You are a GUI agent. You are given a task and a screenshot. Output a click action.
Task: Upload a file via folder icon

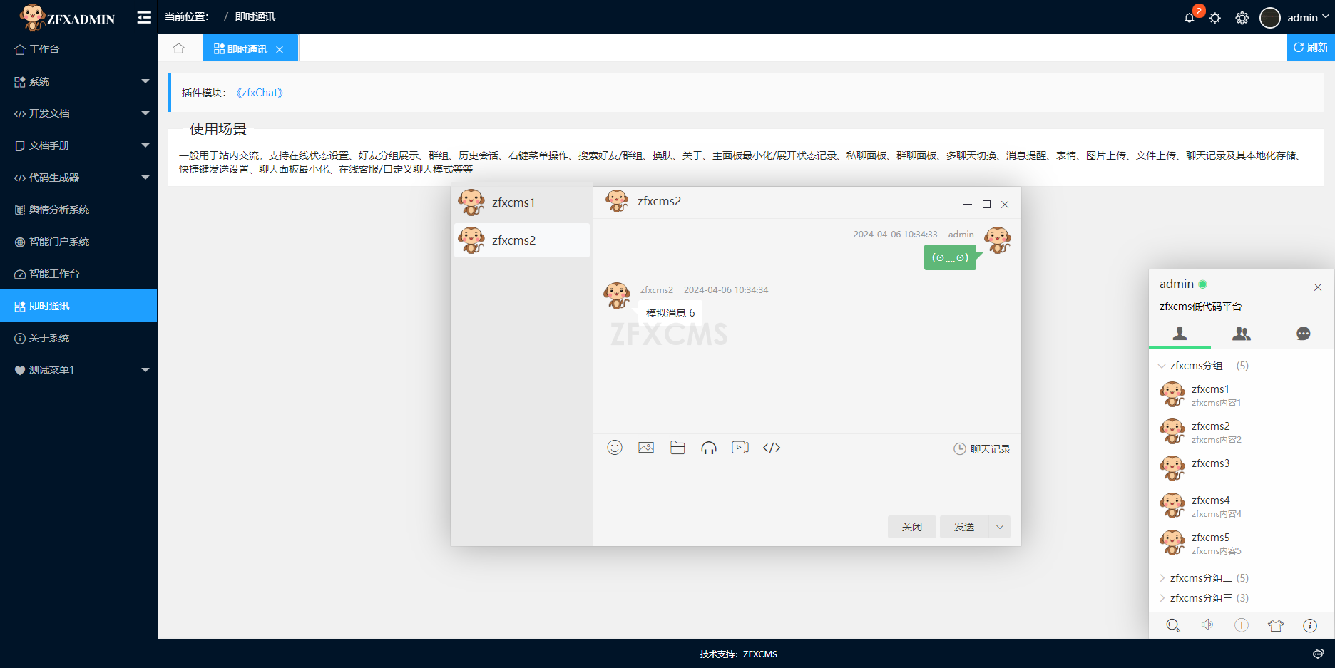[677, 448]
